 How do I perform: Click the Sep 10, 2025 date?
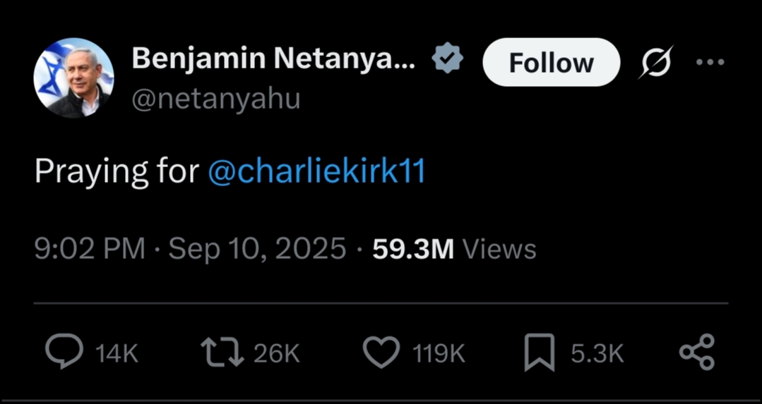pyautogui.click(x=257, y=249)
